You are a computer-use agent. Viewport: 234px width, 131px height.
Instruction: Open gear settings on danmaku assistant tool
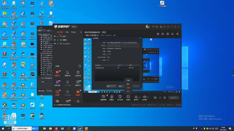(x=60, y=71)
